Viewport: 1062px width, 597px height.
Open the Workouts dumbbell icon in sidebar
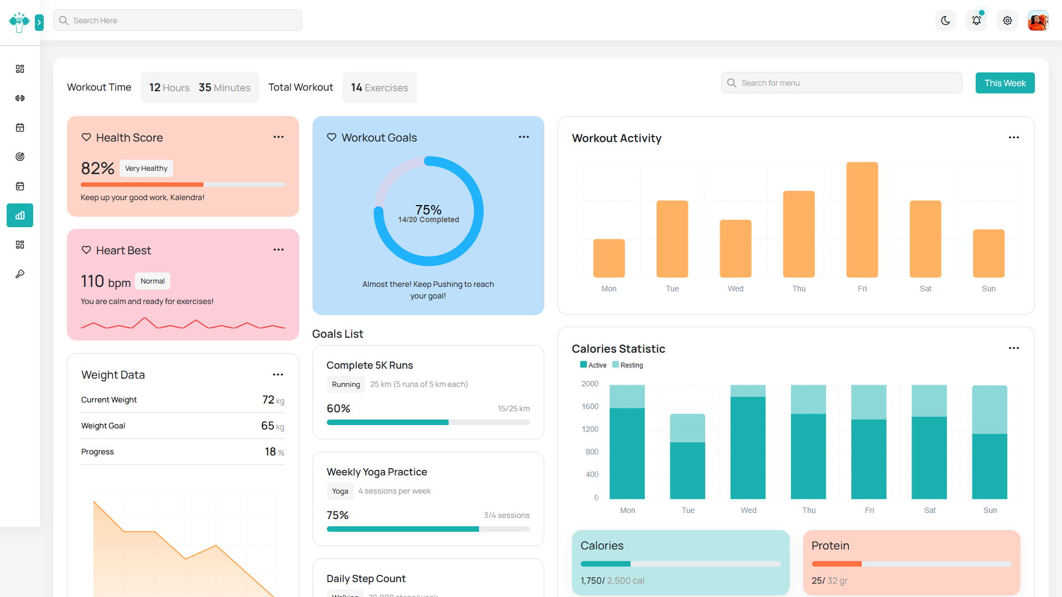point(20,98)
